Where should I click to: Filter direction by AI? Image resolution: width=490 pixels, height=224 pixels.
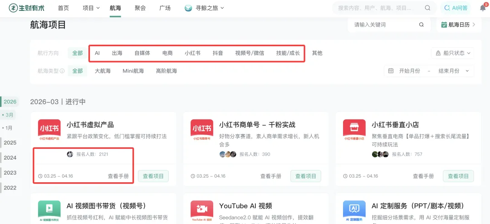click(x=97, y=53)
